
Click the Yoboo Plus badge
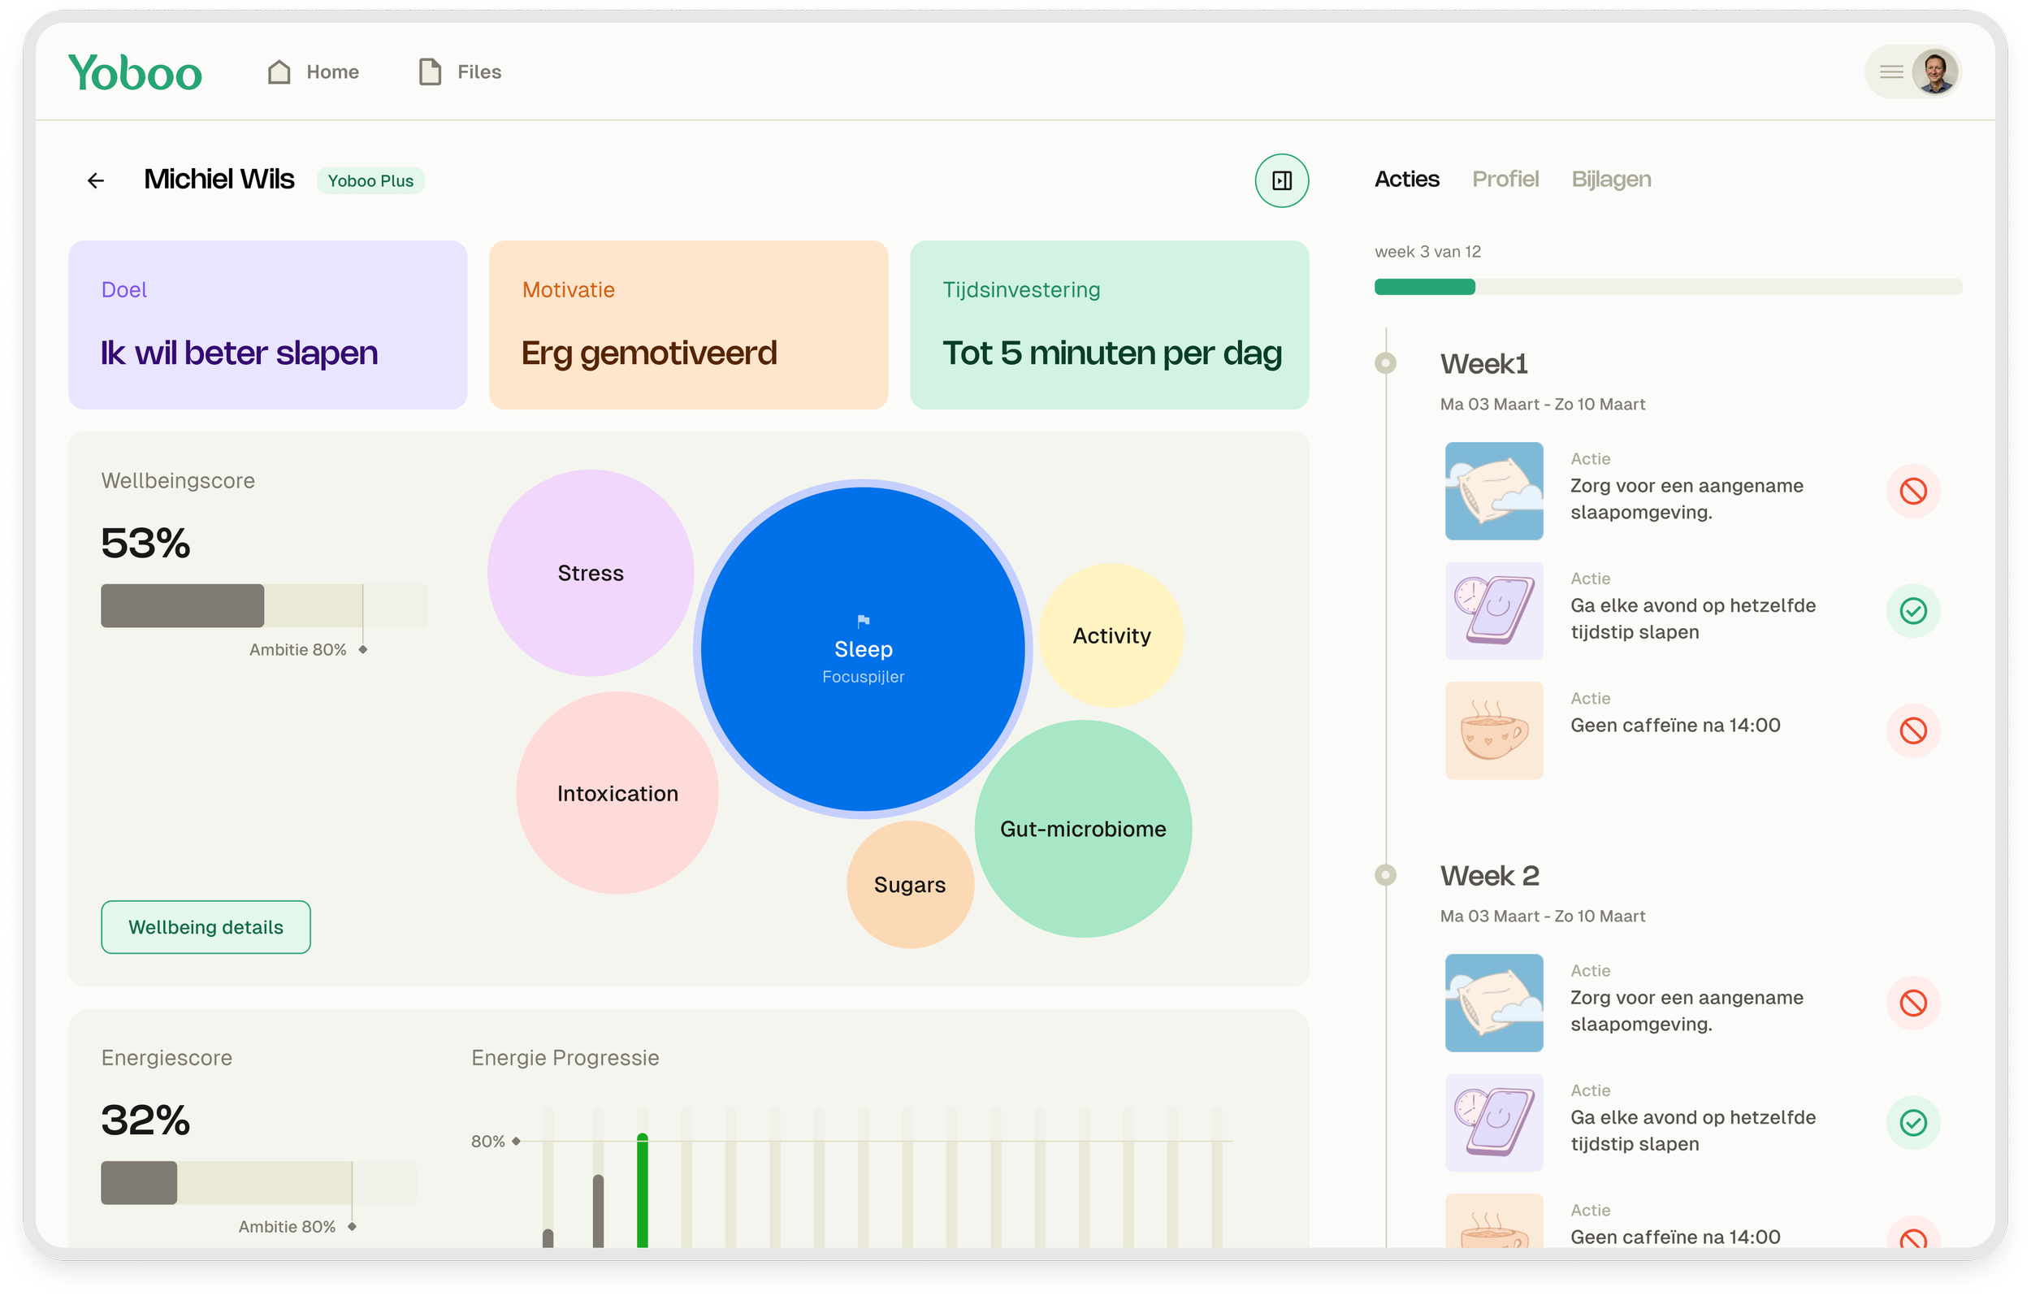click(x=370, y=181)
